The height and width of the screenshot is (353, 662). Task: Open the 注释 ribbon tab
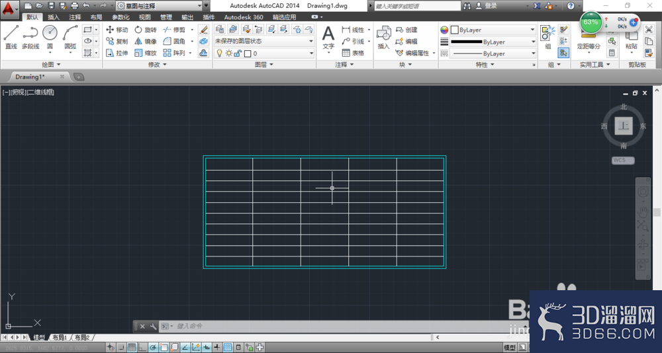pos(75,17)
